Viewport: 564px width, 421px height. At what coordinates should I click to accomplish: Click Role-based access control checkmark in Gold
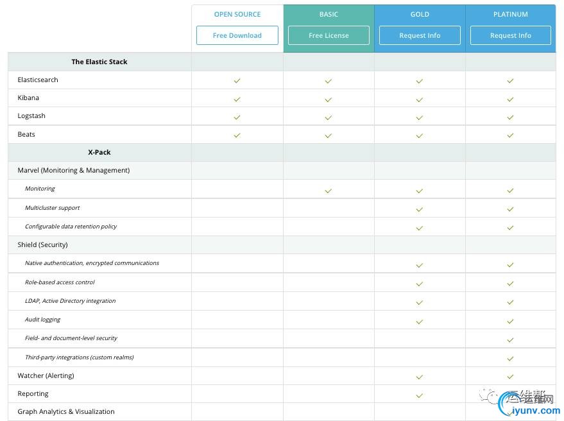[x=420, y=284]
